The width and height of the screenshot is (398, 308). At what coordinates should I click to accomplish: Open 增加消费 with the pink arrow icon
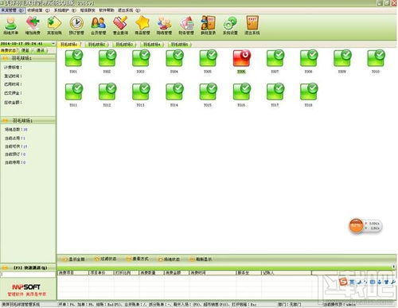[x=33, y=25]
